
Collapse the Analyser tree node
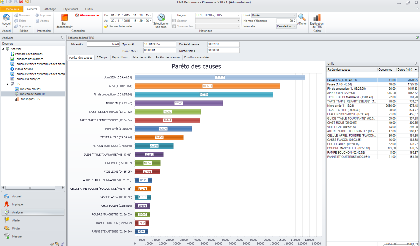click(3, 49)
